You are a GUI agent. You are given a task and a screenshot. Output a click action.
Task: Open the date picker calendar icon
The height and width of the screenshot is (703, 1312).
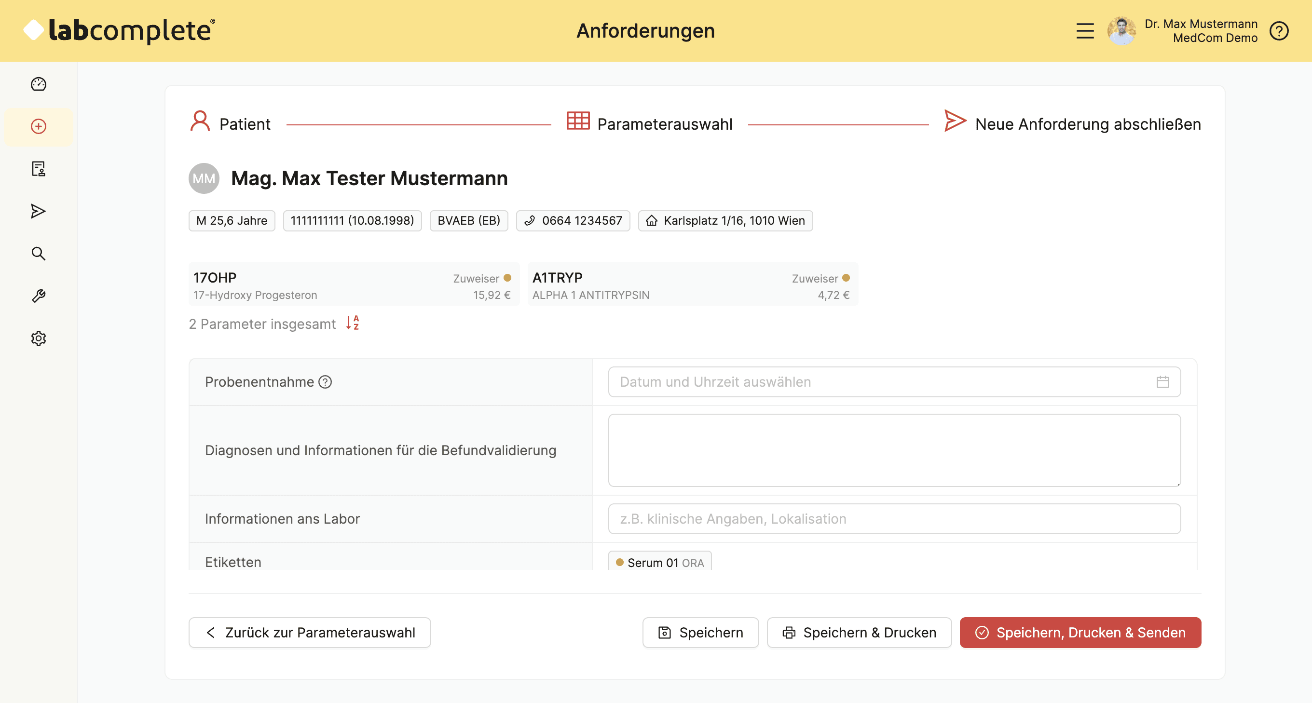1163,381
